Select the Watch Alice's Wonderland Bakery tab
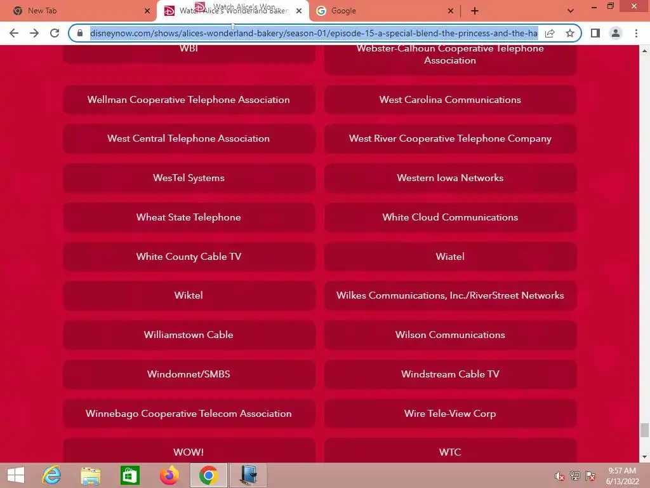This screenshot has height=488, width=650. (x=232, y=11)
